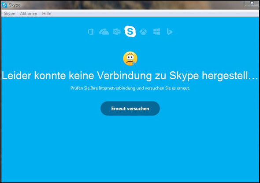Select the OneDrive cloud icon

(104, 32)
